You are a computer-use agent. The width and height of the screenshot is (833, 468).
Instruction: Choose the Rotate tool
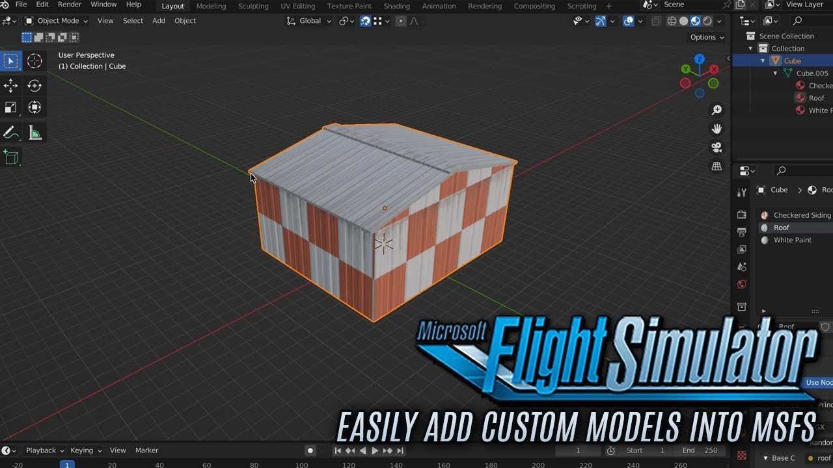point(34,85)
